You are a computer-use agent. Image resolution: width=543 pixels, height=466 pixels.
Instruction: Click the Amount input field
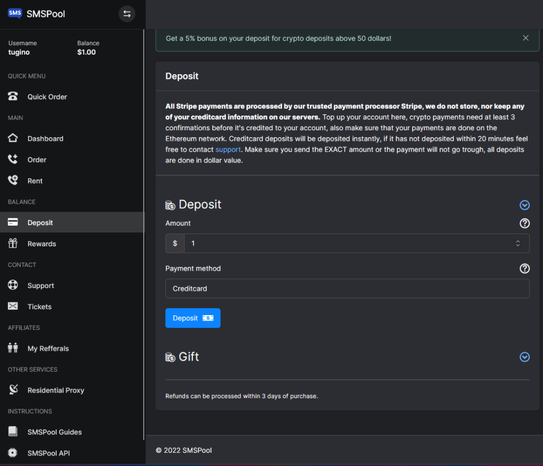pos(347,244)
